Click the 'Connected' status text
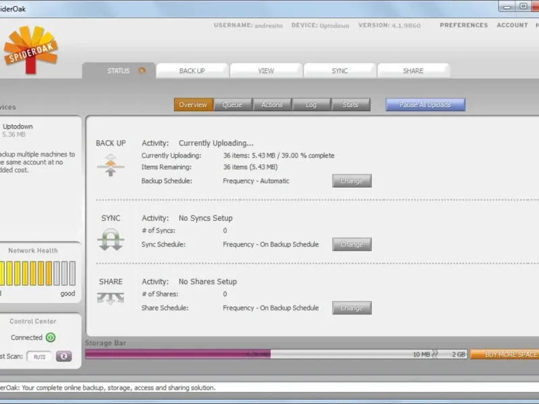The image size is (539, 404). point(26,337)
